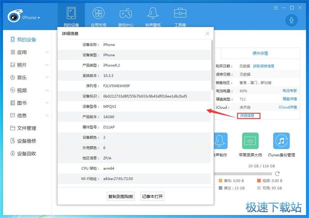Select product type iPhone9,2 value
This screenshot has width=309, height=218.
coord(111,65)
